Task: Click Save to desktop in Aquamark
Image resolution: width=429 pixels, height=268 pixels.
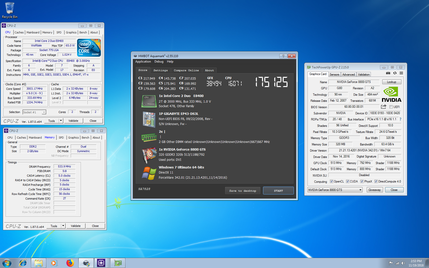Action: pyautogui.click(x=243, y=191)
